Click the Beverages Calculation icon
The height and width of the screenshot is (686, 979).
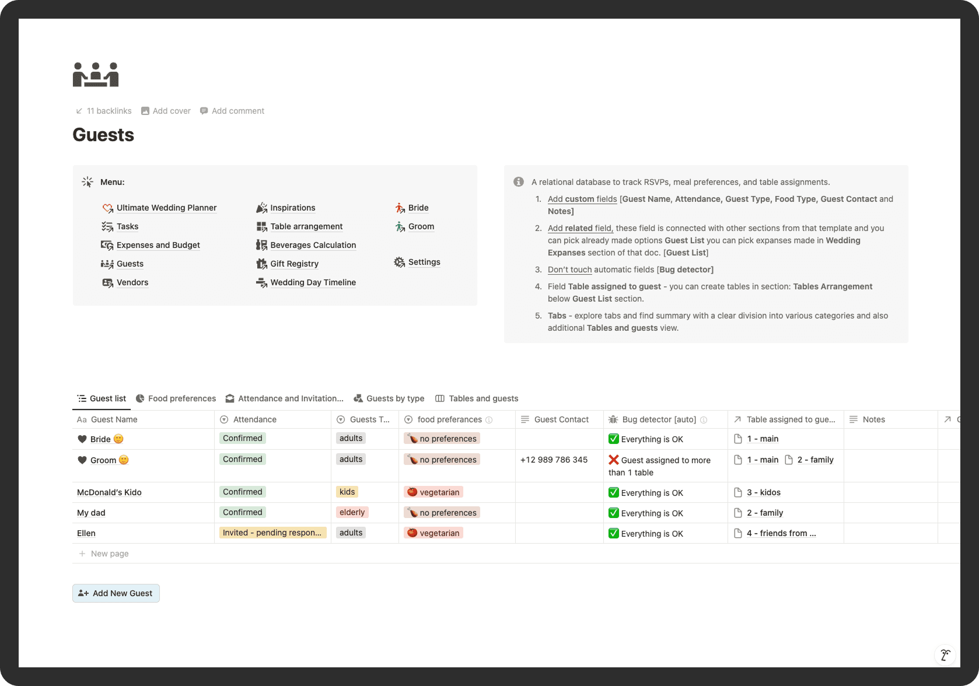coord(261,245)
